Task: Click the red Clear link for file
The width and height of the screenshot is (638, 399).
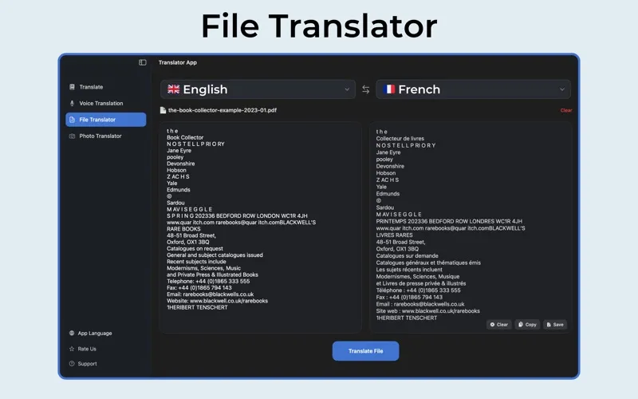Action: point(566,110)
